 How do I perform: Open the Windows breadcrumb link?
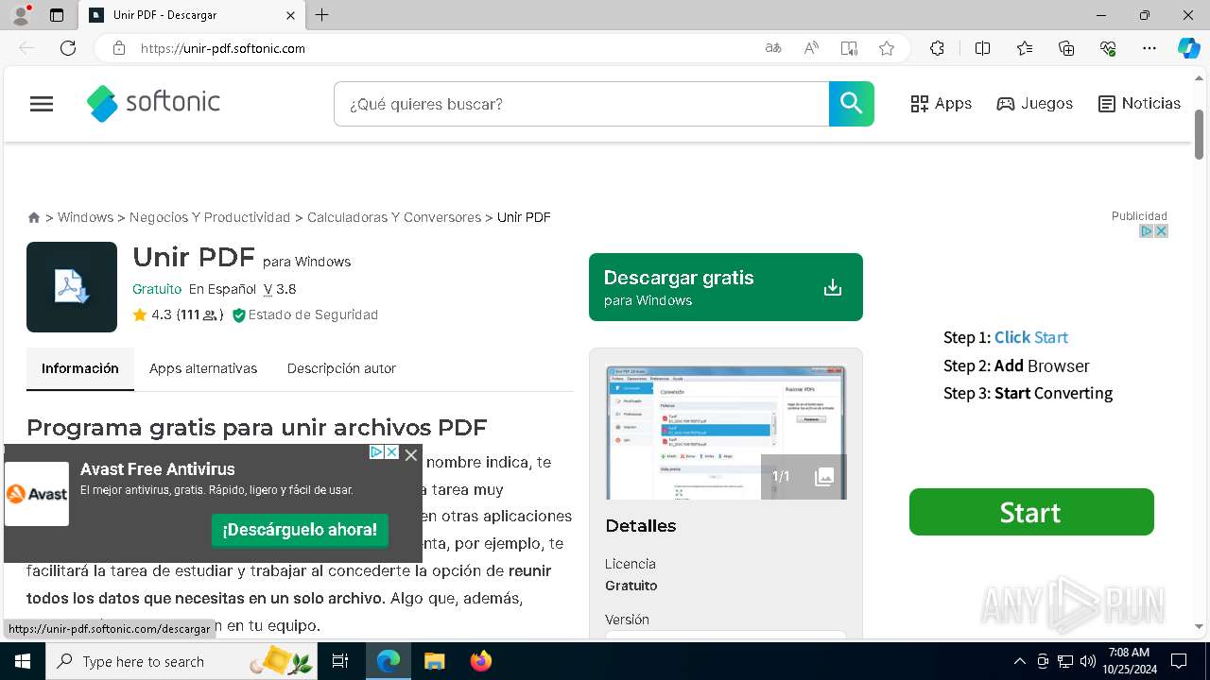[x=85, y=217]
